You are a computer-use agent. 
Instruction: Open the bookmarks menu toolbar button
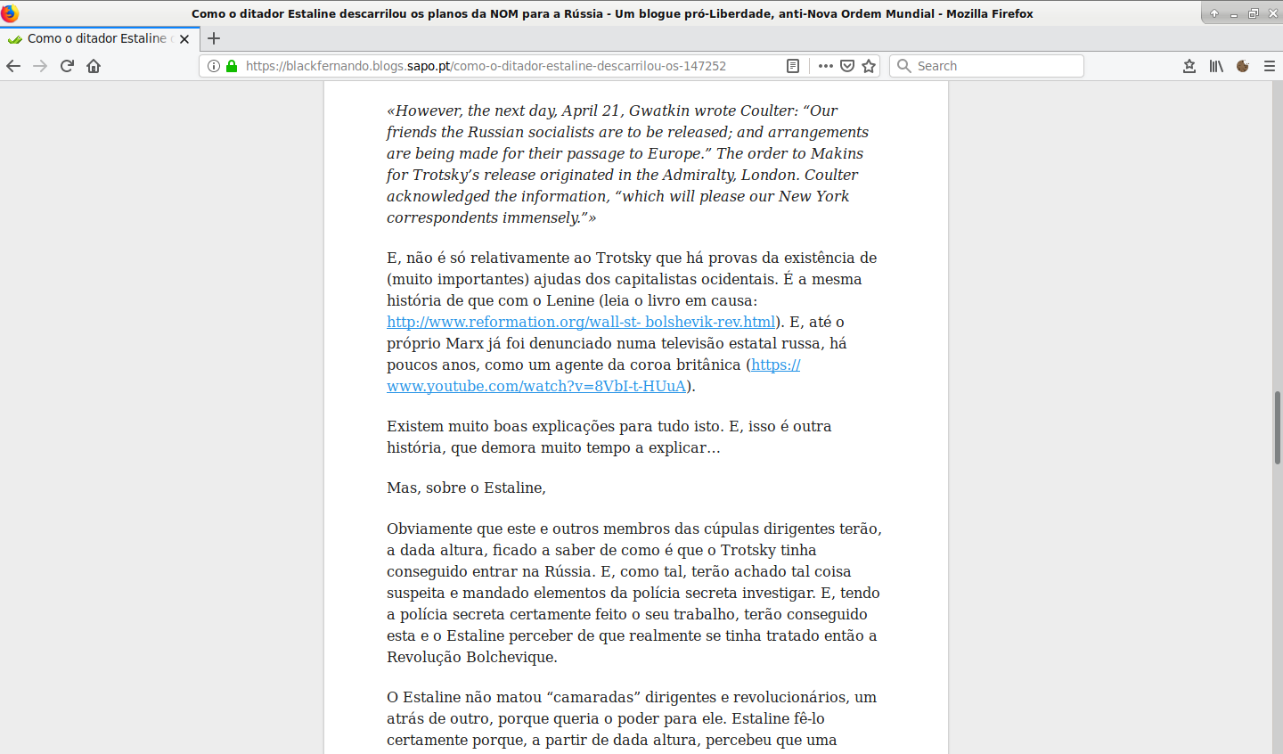coord(1189,66)
